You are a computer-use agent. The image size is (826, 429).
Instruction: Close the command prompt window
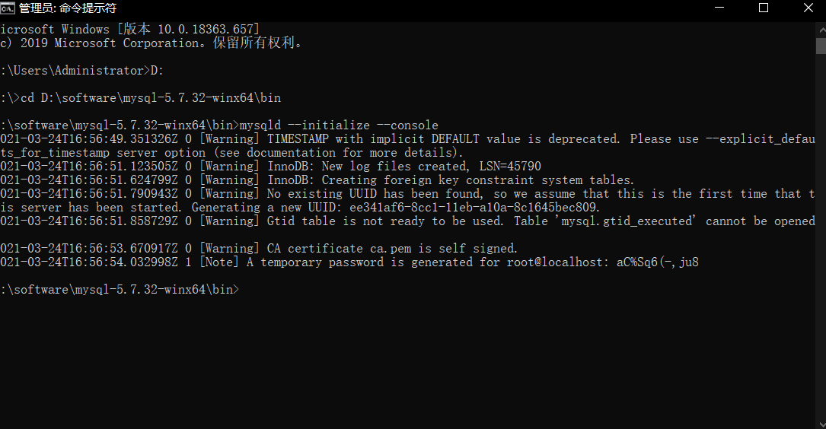coord(808,8)
